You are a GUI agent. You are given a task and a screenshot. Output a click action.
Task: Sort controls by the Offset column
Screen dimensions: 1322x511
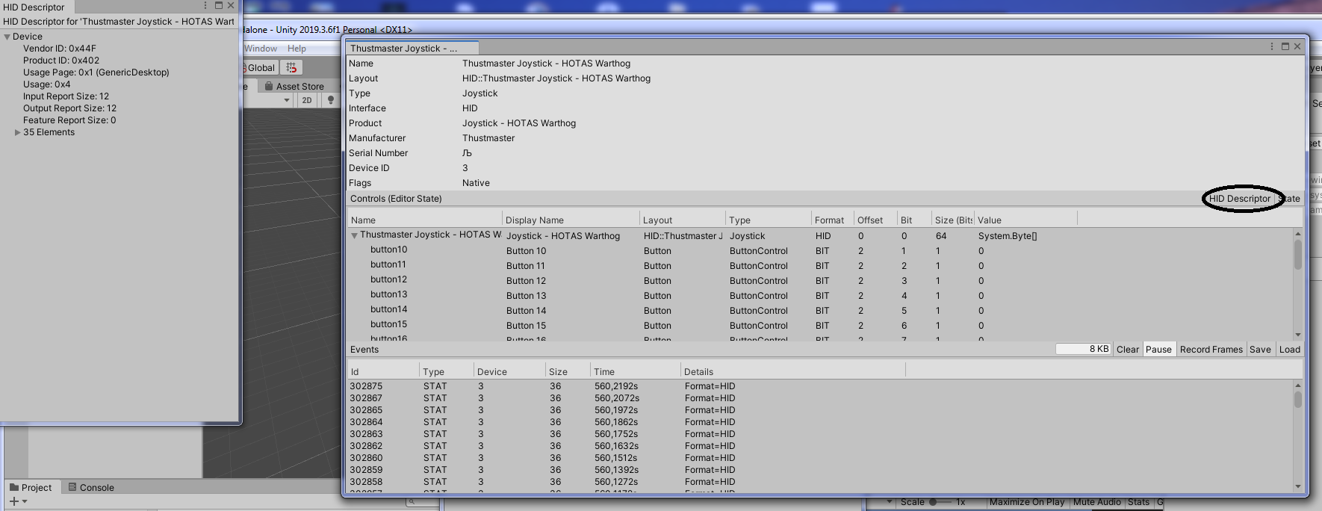coord(875,220)
